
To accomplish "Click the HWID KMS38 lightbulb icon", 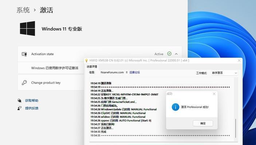I will (x=87, y=61).
